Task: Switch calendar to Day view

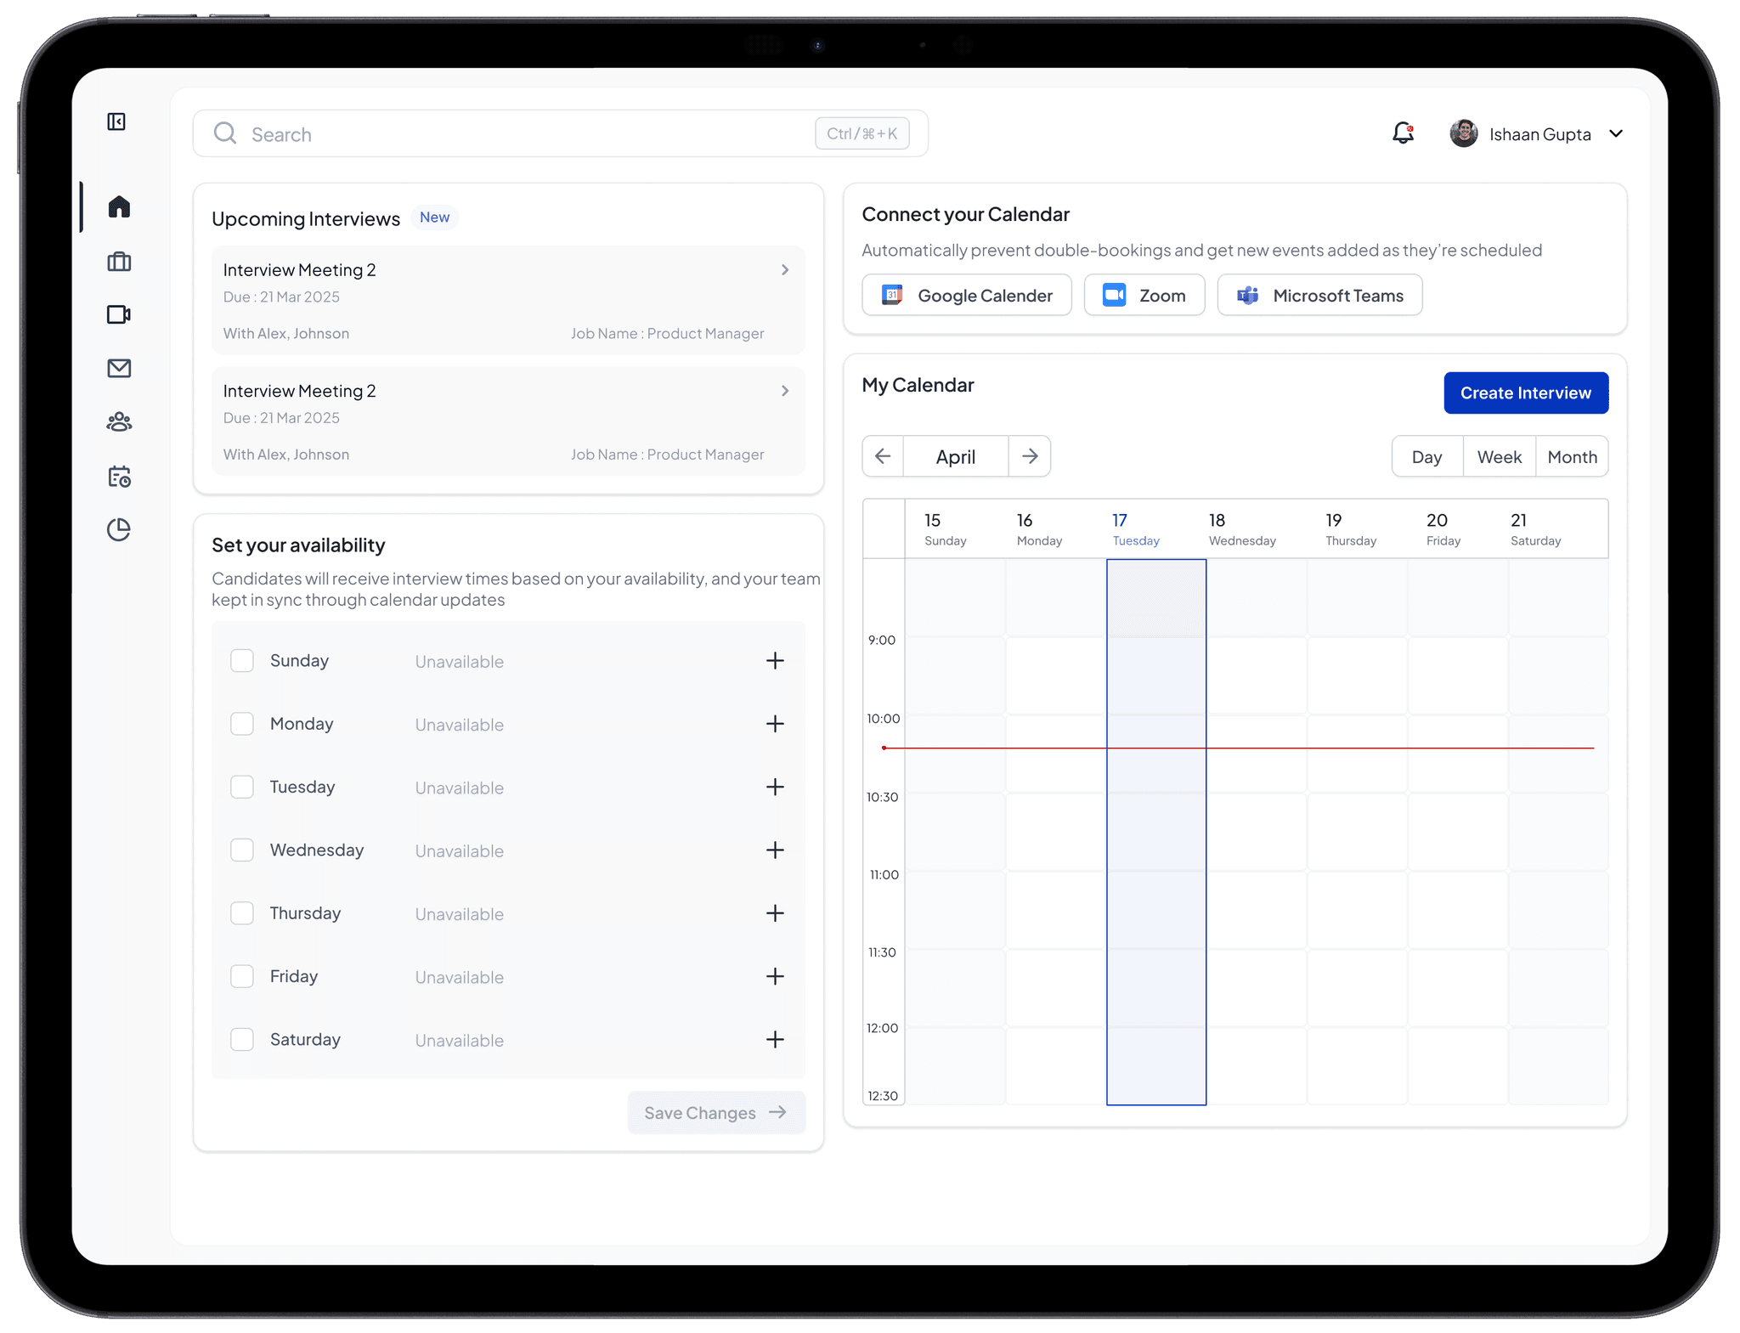Action: point(1427,457)
